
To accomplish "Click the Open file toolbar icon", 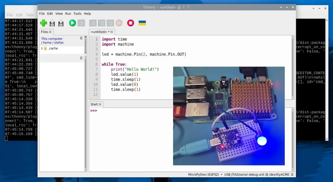I will [x=52, y=23].
